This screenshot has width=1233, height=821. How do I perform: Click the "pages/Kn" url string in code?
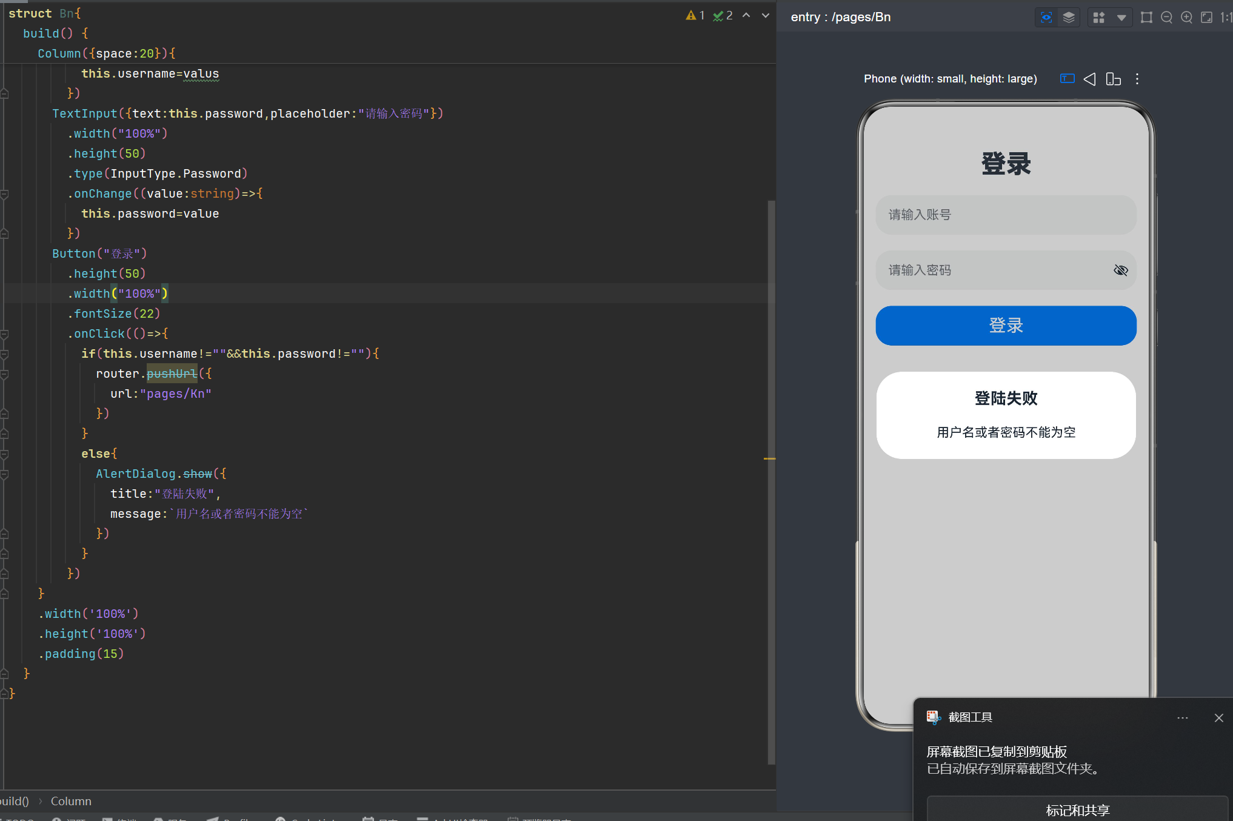[x=176, y=394]
